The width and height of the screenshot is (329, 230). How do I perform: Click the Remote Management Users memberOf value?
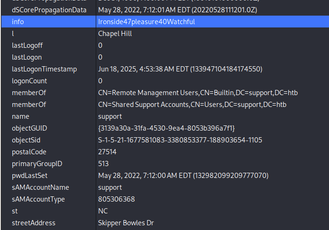[198, 93]
